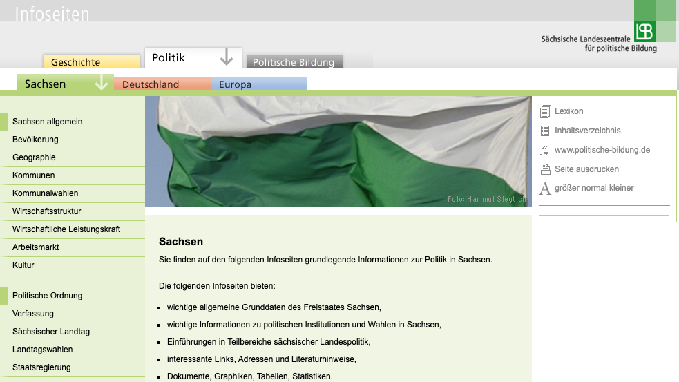
Task: Click the Saxony flag banner image
Action: [338, 151]
